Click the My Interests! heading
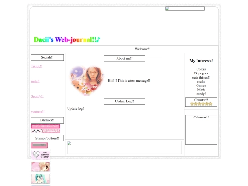The width and height of the screenshot is (248, 186). [x=201, y=61]
